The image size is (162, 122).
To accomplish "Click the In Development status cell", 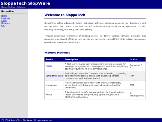I will coord(137,95).
